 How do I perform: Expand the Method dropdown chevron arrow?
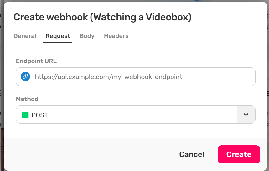246,115
